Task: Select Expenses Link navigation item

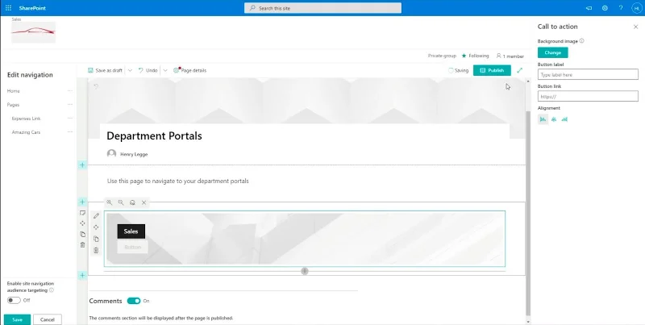Action: pos(26,119)
